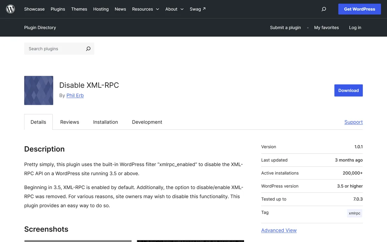Expand the About menu
Screen dimensions: 387x242
pyautogui.click(x=174, y=9)
